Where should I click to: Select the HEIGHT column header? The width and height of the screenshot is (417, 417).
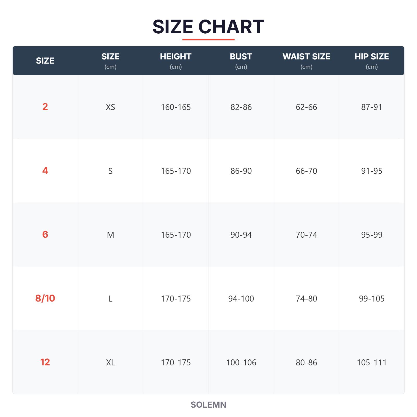click(x=176, y=60)
